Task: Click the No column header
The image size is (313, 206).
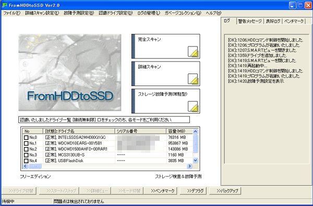Action: coord(33,131)
